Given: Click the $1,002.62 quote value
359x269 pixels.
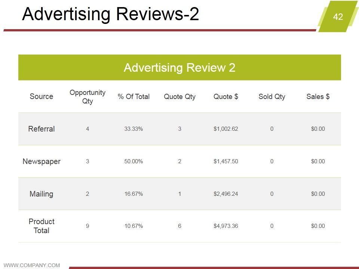Looking at the screenshot, I should click(x=225, y=129).
